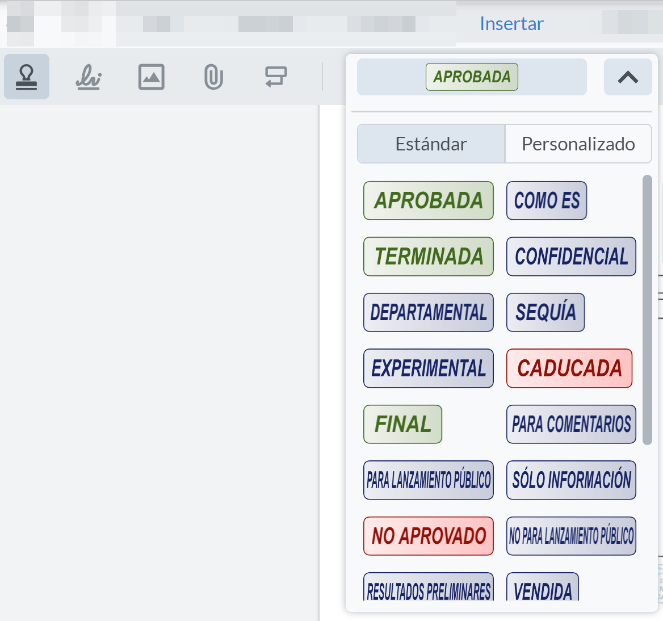The height and width of the screenshot is (621, 663).
Task: Pick the COMO ES stamp
Action: [x=547, y=200]
